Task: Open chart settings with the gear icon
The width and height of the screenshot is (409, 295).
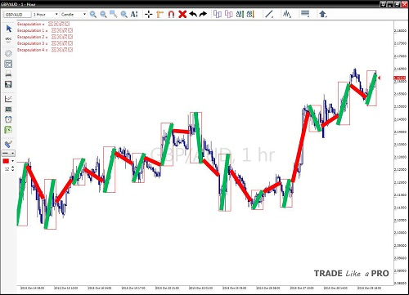Action: pyautogui.click(x=8, y=53)
